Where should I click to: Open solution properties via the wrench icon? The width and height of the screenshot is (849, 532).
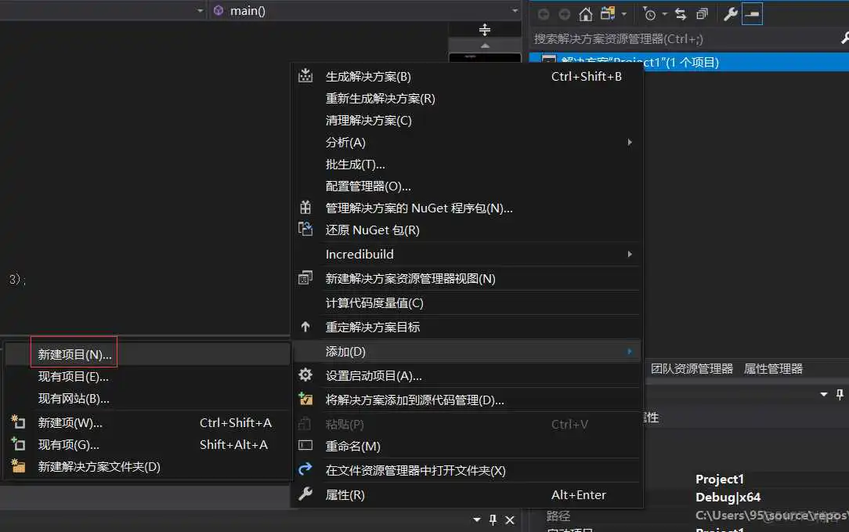(730, 13)
